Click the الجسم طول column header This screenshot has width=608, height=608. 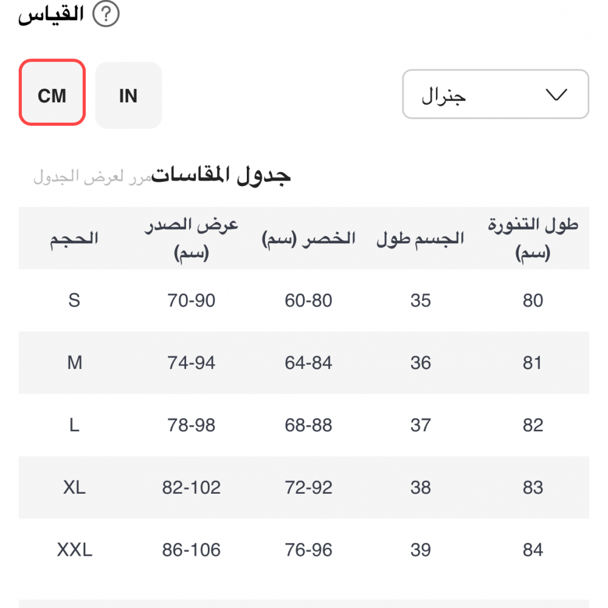[x=420, y=238]
